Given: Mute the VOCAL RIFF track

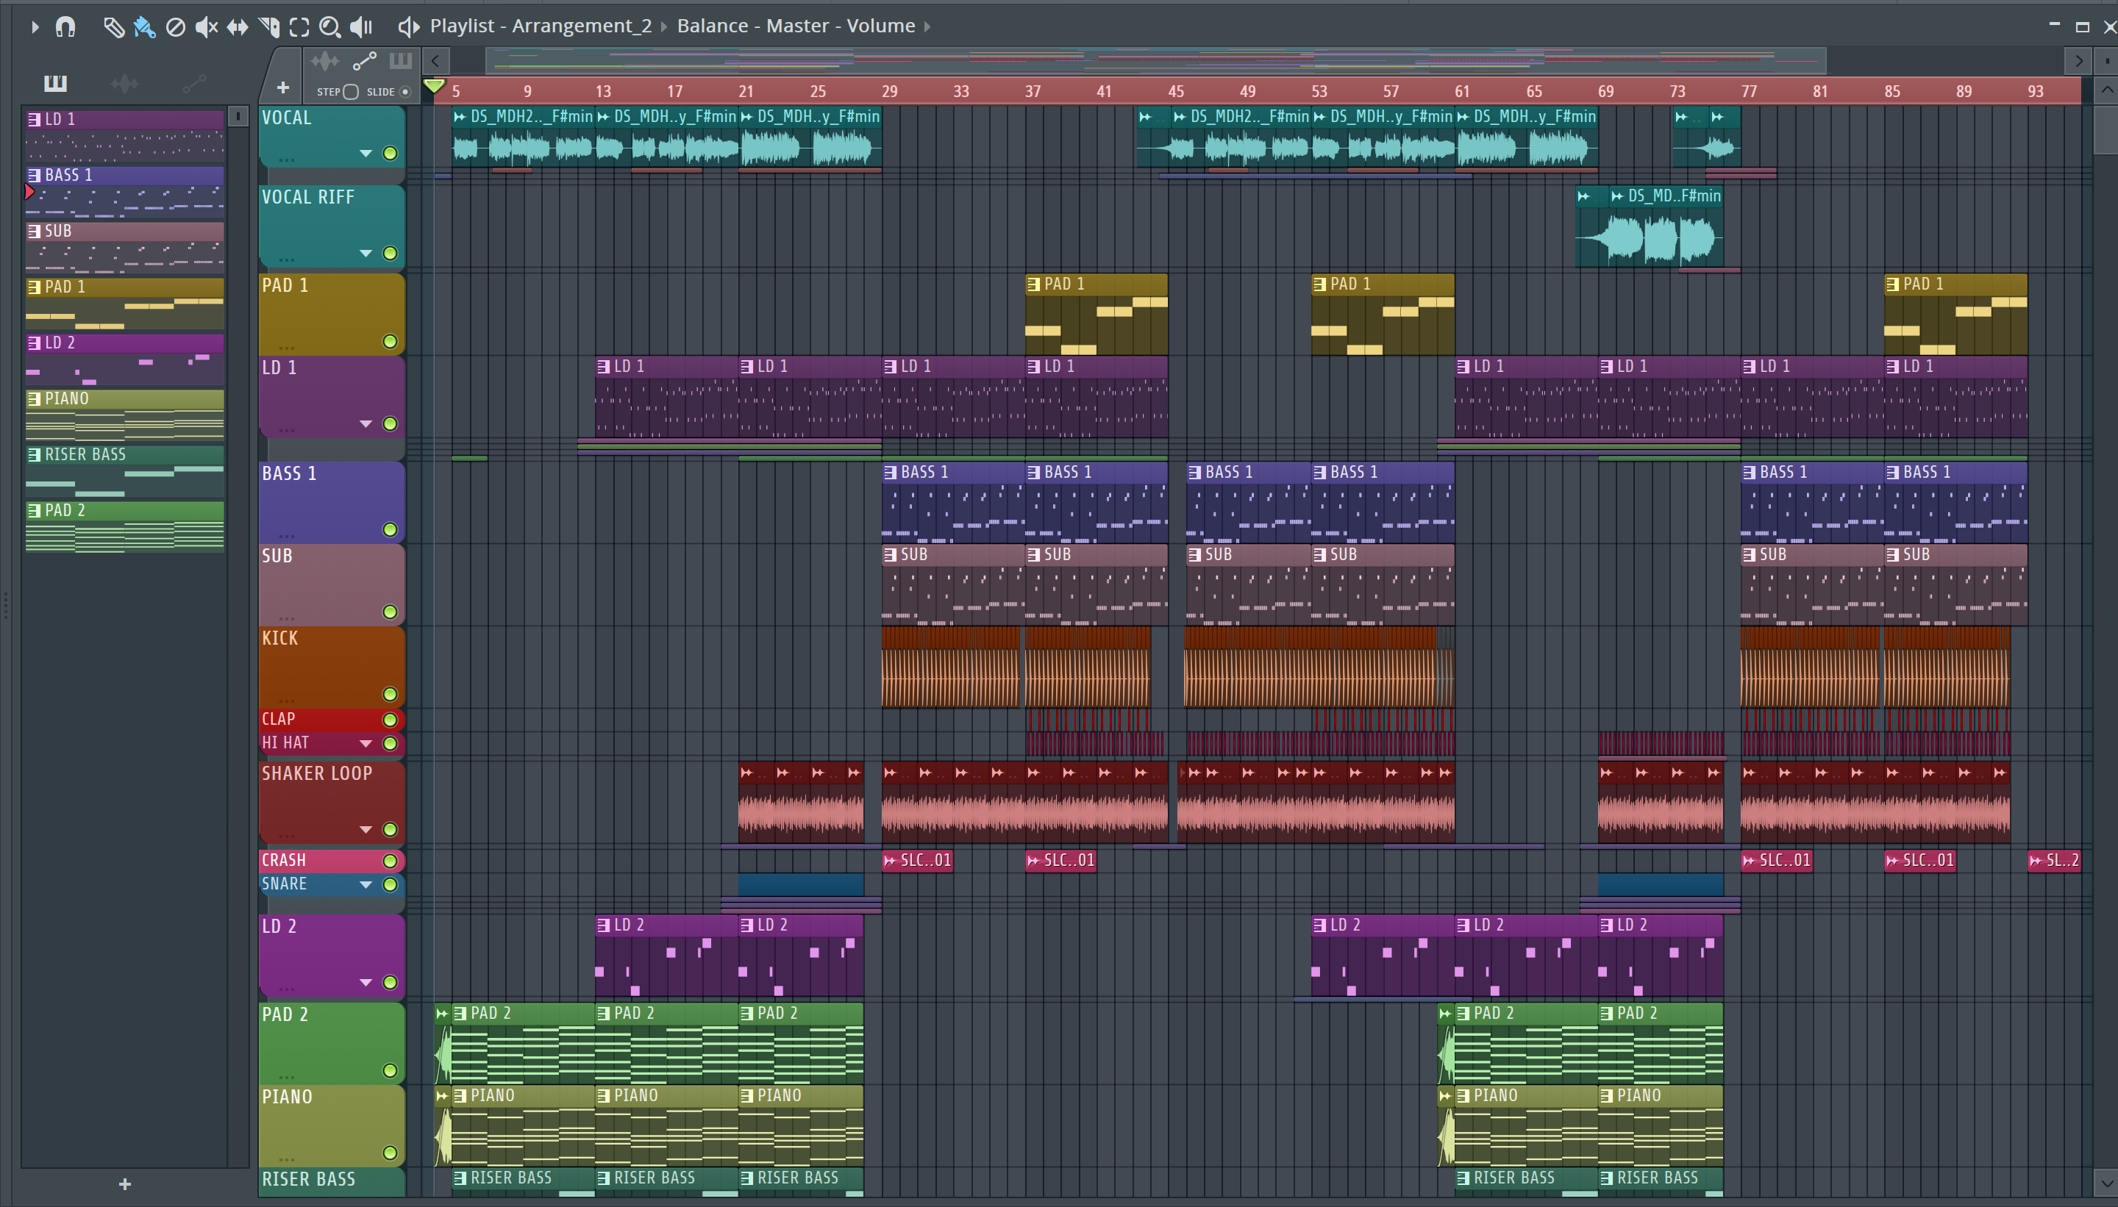Looking at the screenshot, I should [x=390, y=253].
